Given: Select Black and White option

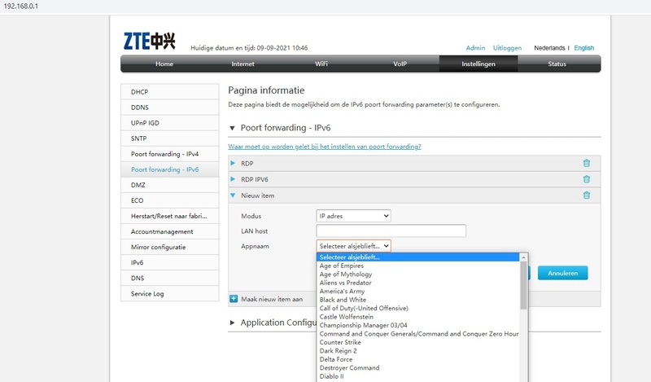Looking at the screenshot, I should click(x=418, y=300).
